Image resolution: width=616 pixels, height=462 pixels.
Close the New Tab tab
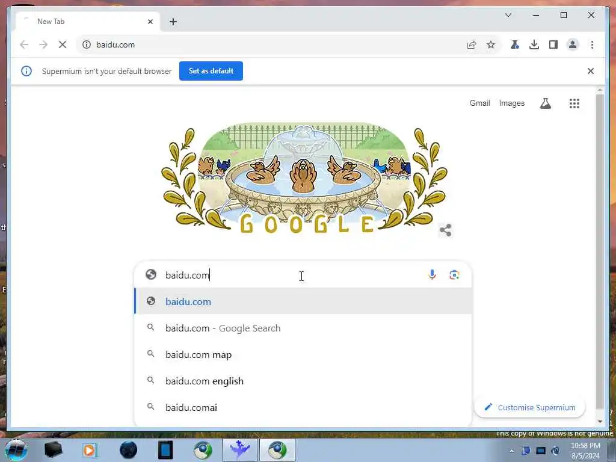[x=150, y=22]
